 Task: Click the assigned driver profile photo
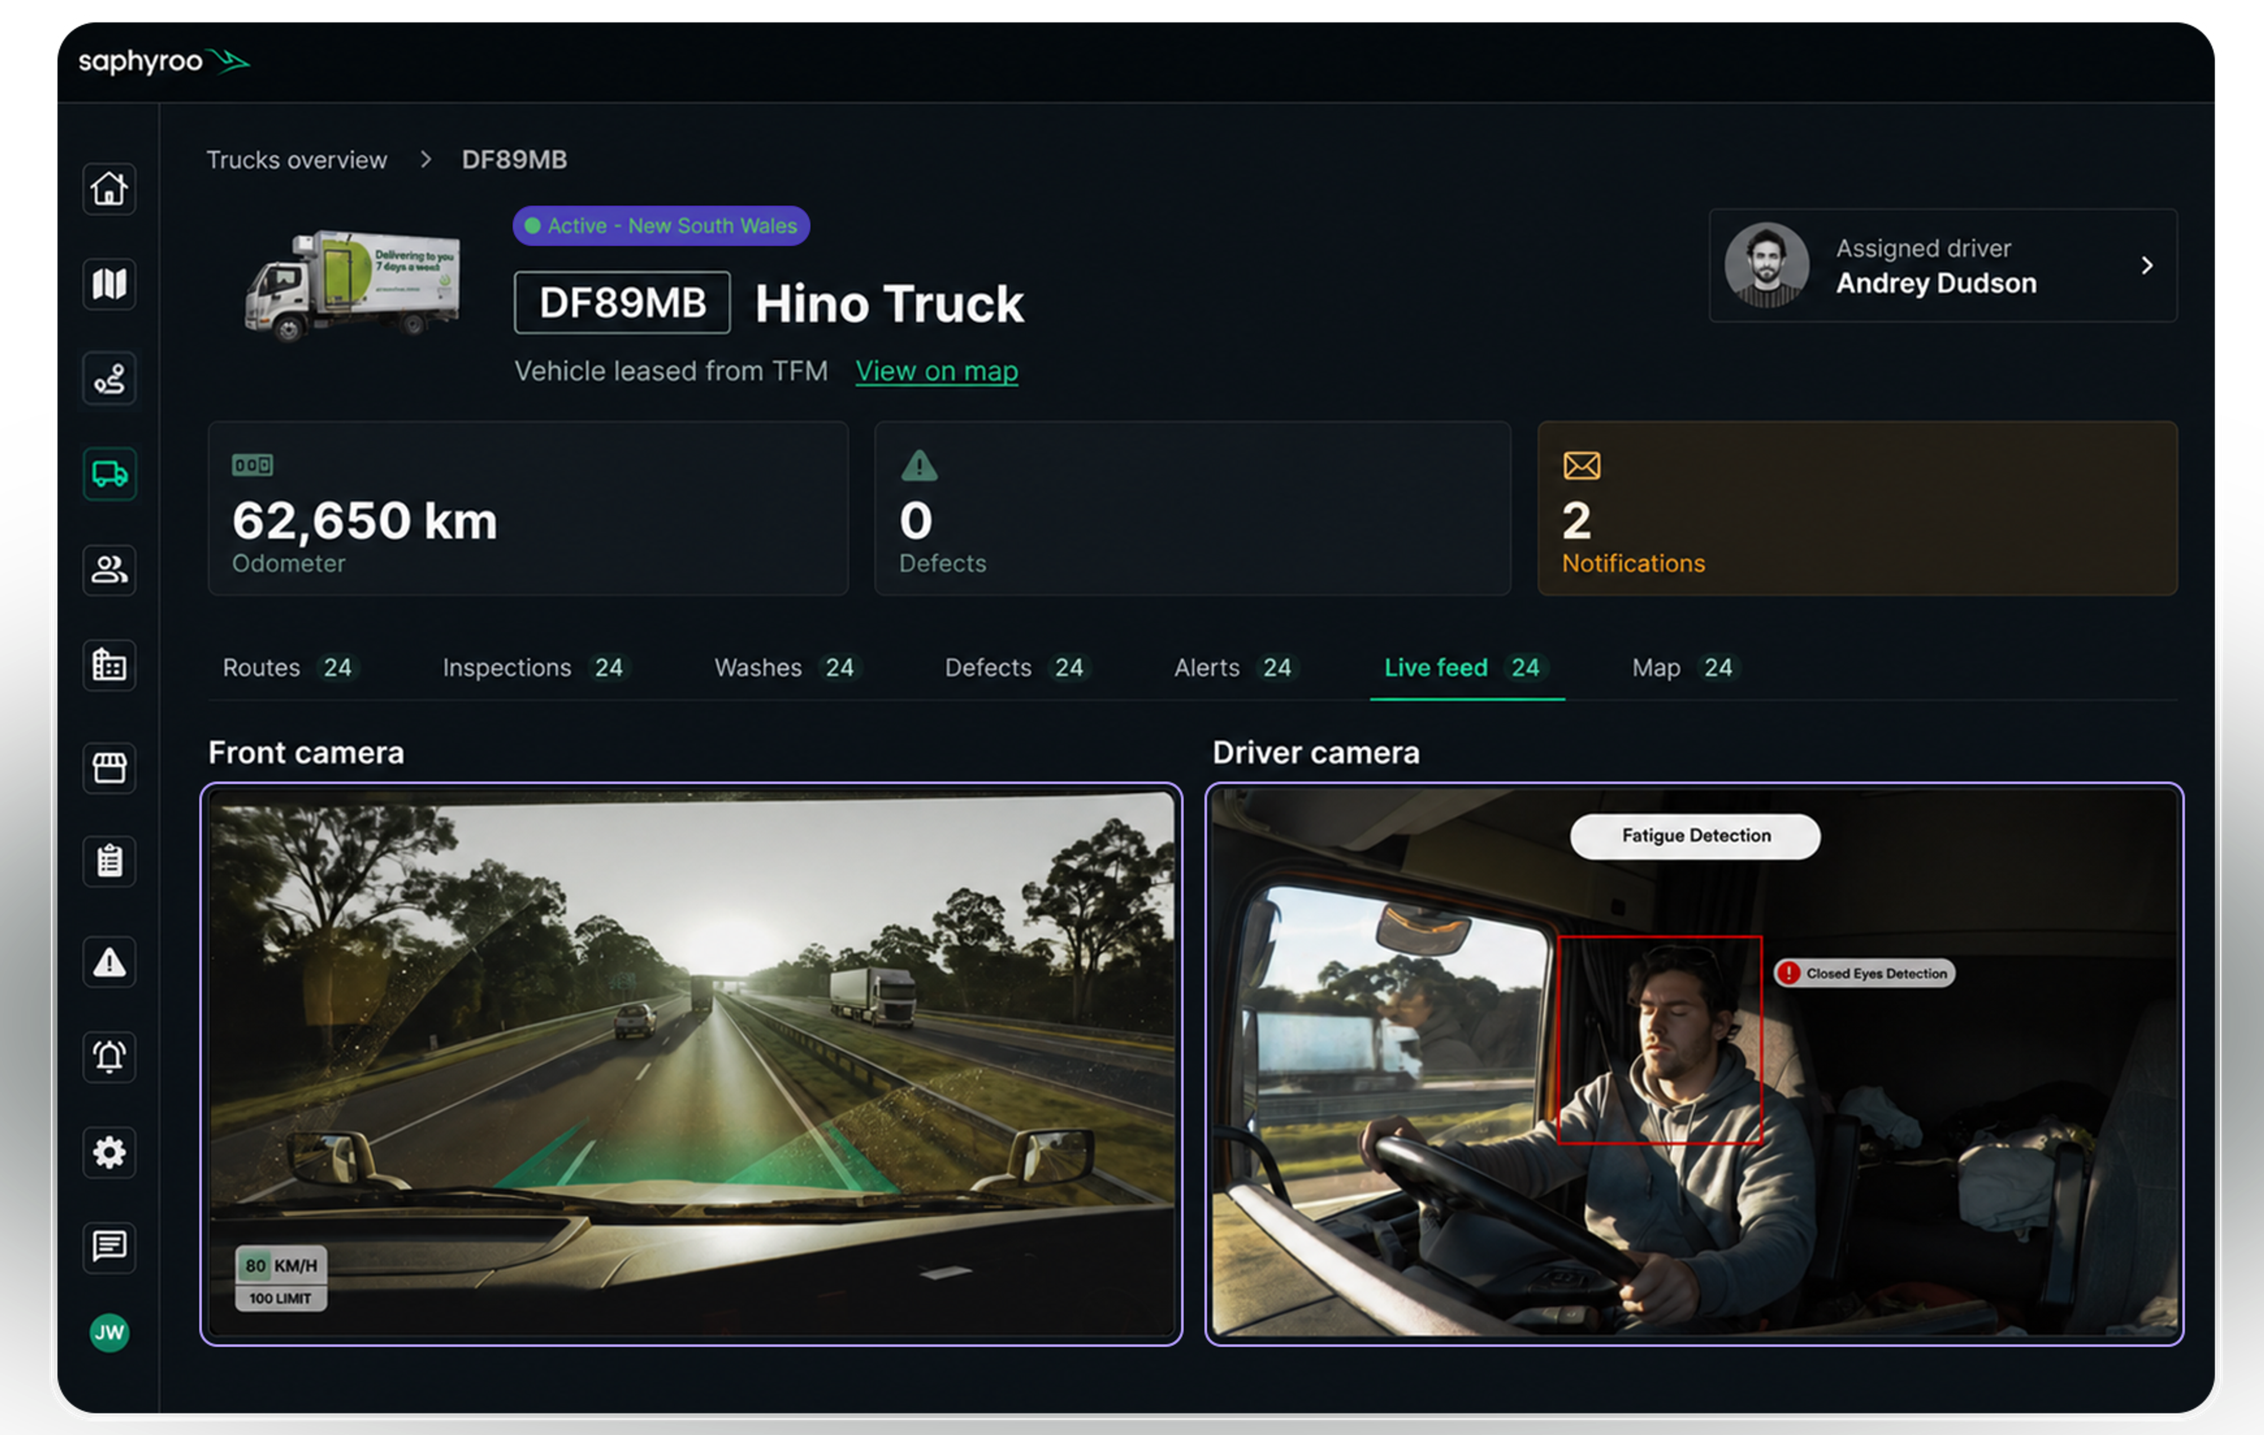(x=1766, y=265)
